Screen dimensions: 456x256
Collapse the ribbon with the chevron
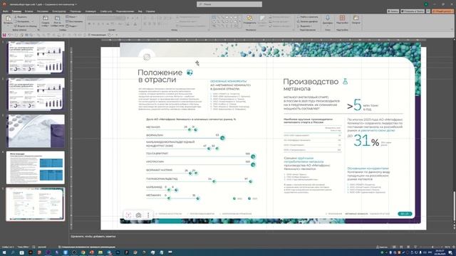[x=452, y=29]
